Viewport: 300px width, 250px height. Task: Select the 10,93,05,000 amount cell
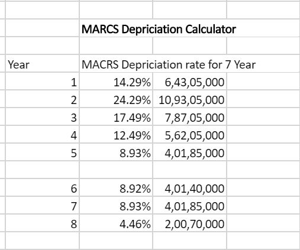pos(189,100)
